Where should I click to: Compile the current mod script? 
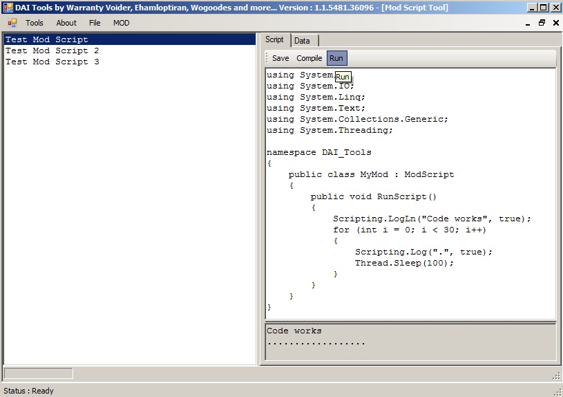(x=309, y=58)
